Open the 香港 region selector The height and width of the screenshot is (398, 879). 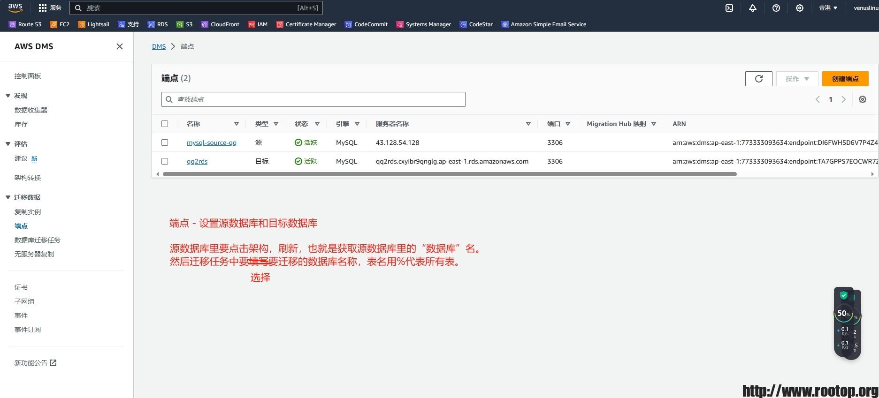click(x=828, y=8)
